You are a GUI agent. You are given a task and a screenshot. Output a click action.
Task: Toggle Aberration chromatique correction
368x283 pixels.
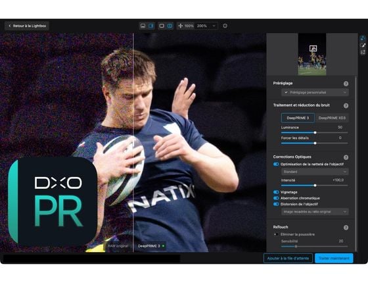click(x=276, y=198)
